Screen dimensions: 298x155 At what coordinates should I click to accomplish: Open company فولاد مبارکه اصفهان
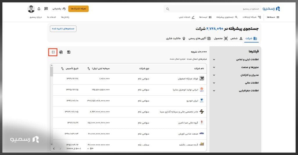click(188, 79)
